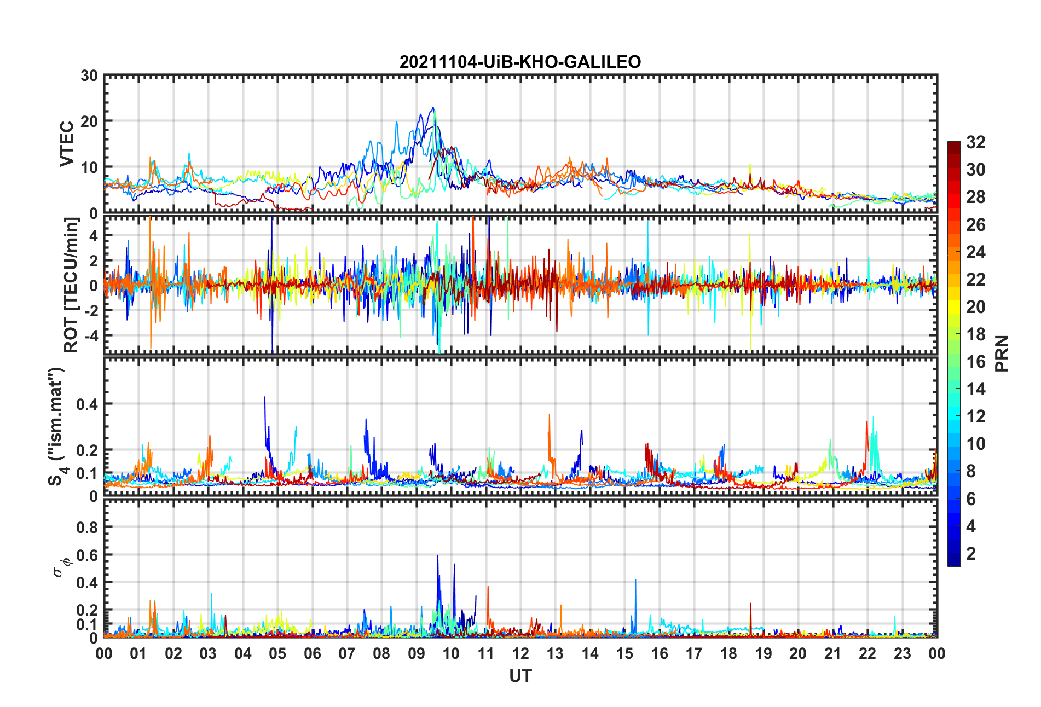Viewport: 1041px width, 707px height.
Task: Click colorbar tick value 2
Action: coord(971,553)
